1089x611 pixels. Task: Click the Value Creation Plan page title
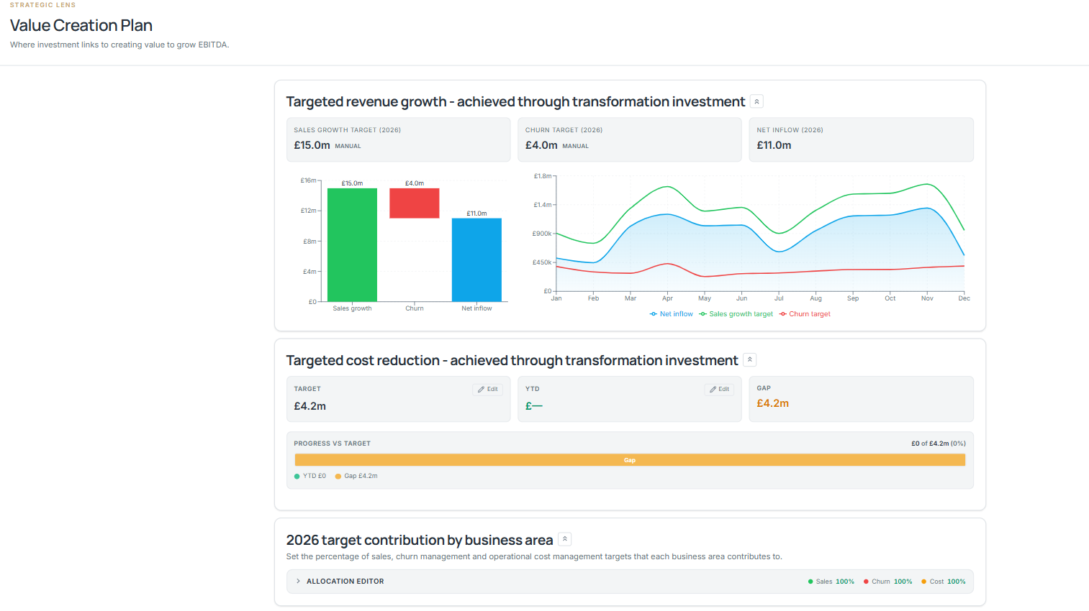tap(81, 25)
